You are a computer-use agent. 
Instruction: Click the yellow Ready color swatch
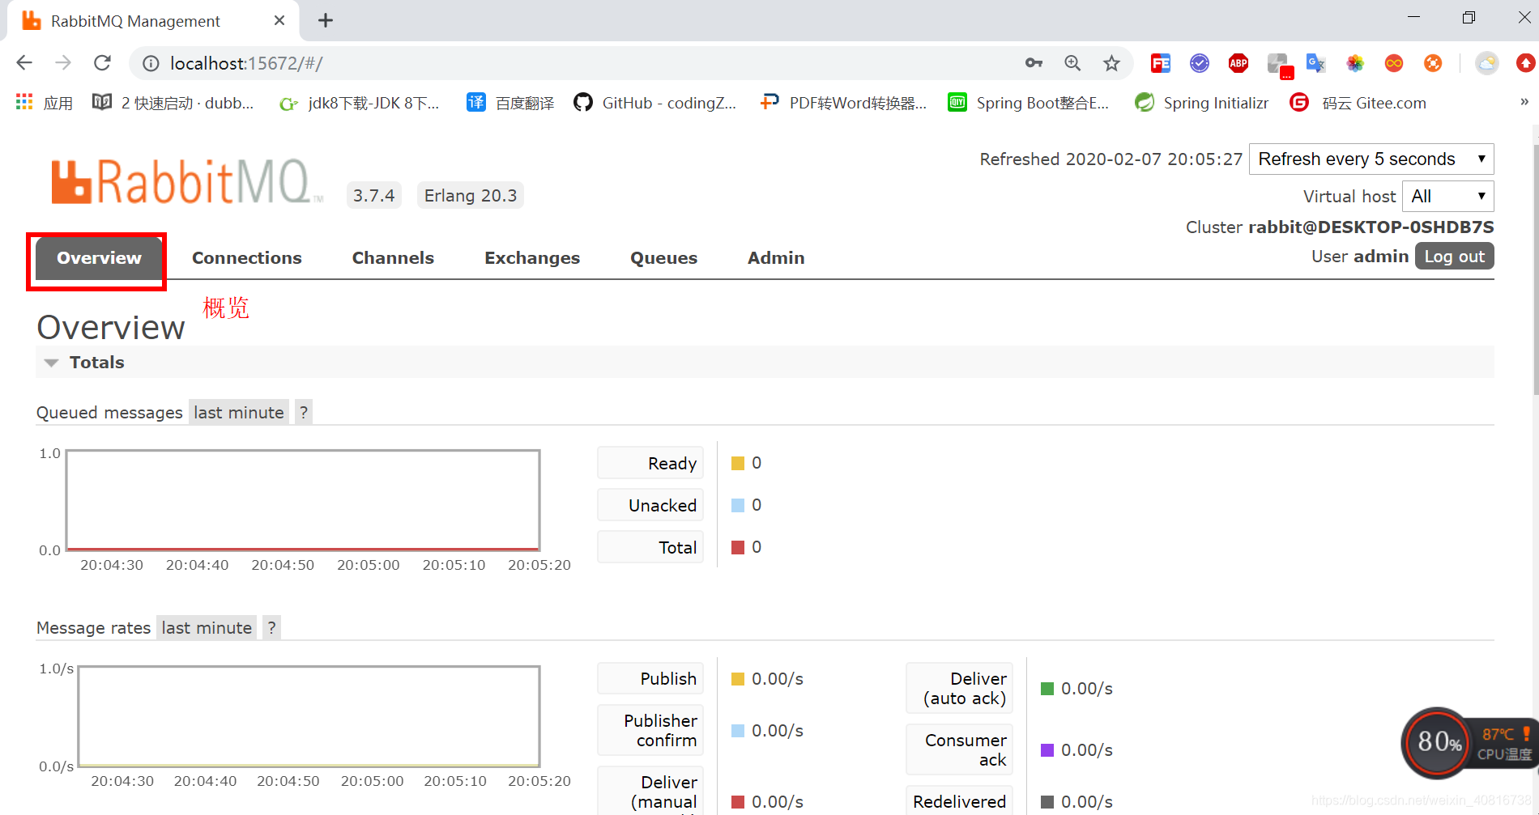(x=738, y=464)
